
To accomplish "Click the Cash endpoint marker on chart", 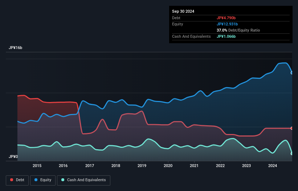I will click(292, 154).
